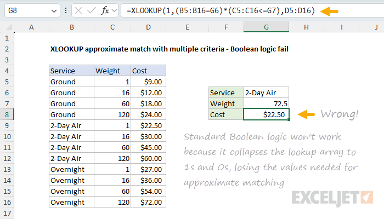Screen dimensions: 384x219
Task: Click the 'Overnight' cell in row 13
Action: [x=71, y=169]
